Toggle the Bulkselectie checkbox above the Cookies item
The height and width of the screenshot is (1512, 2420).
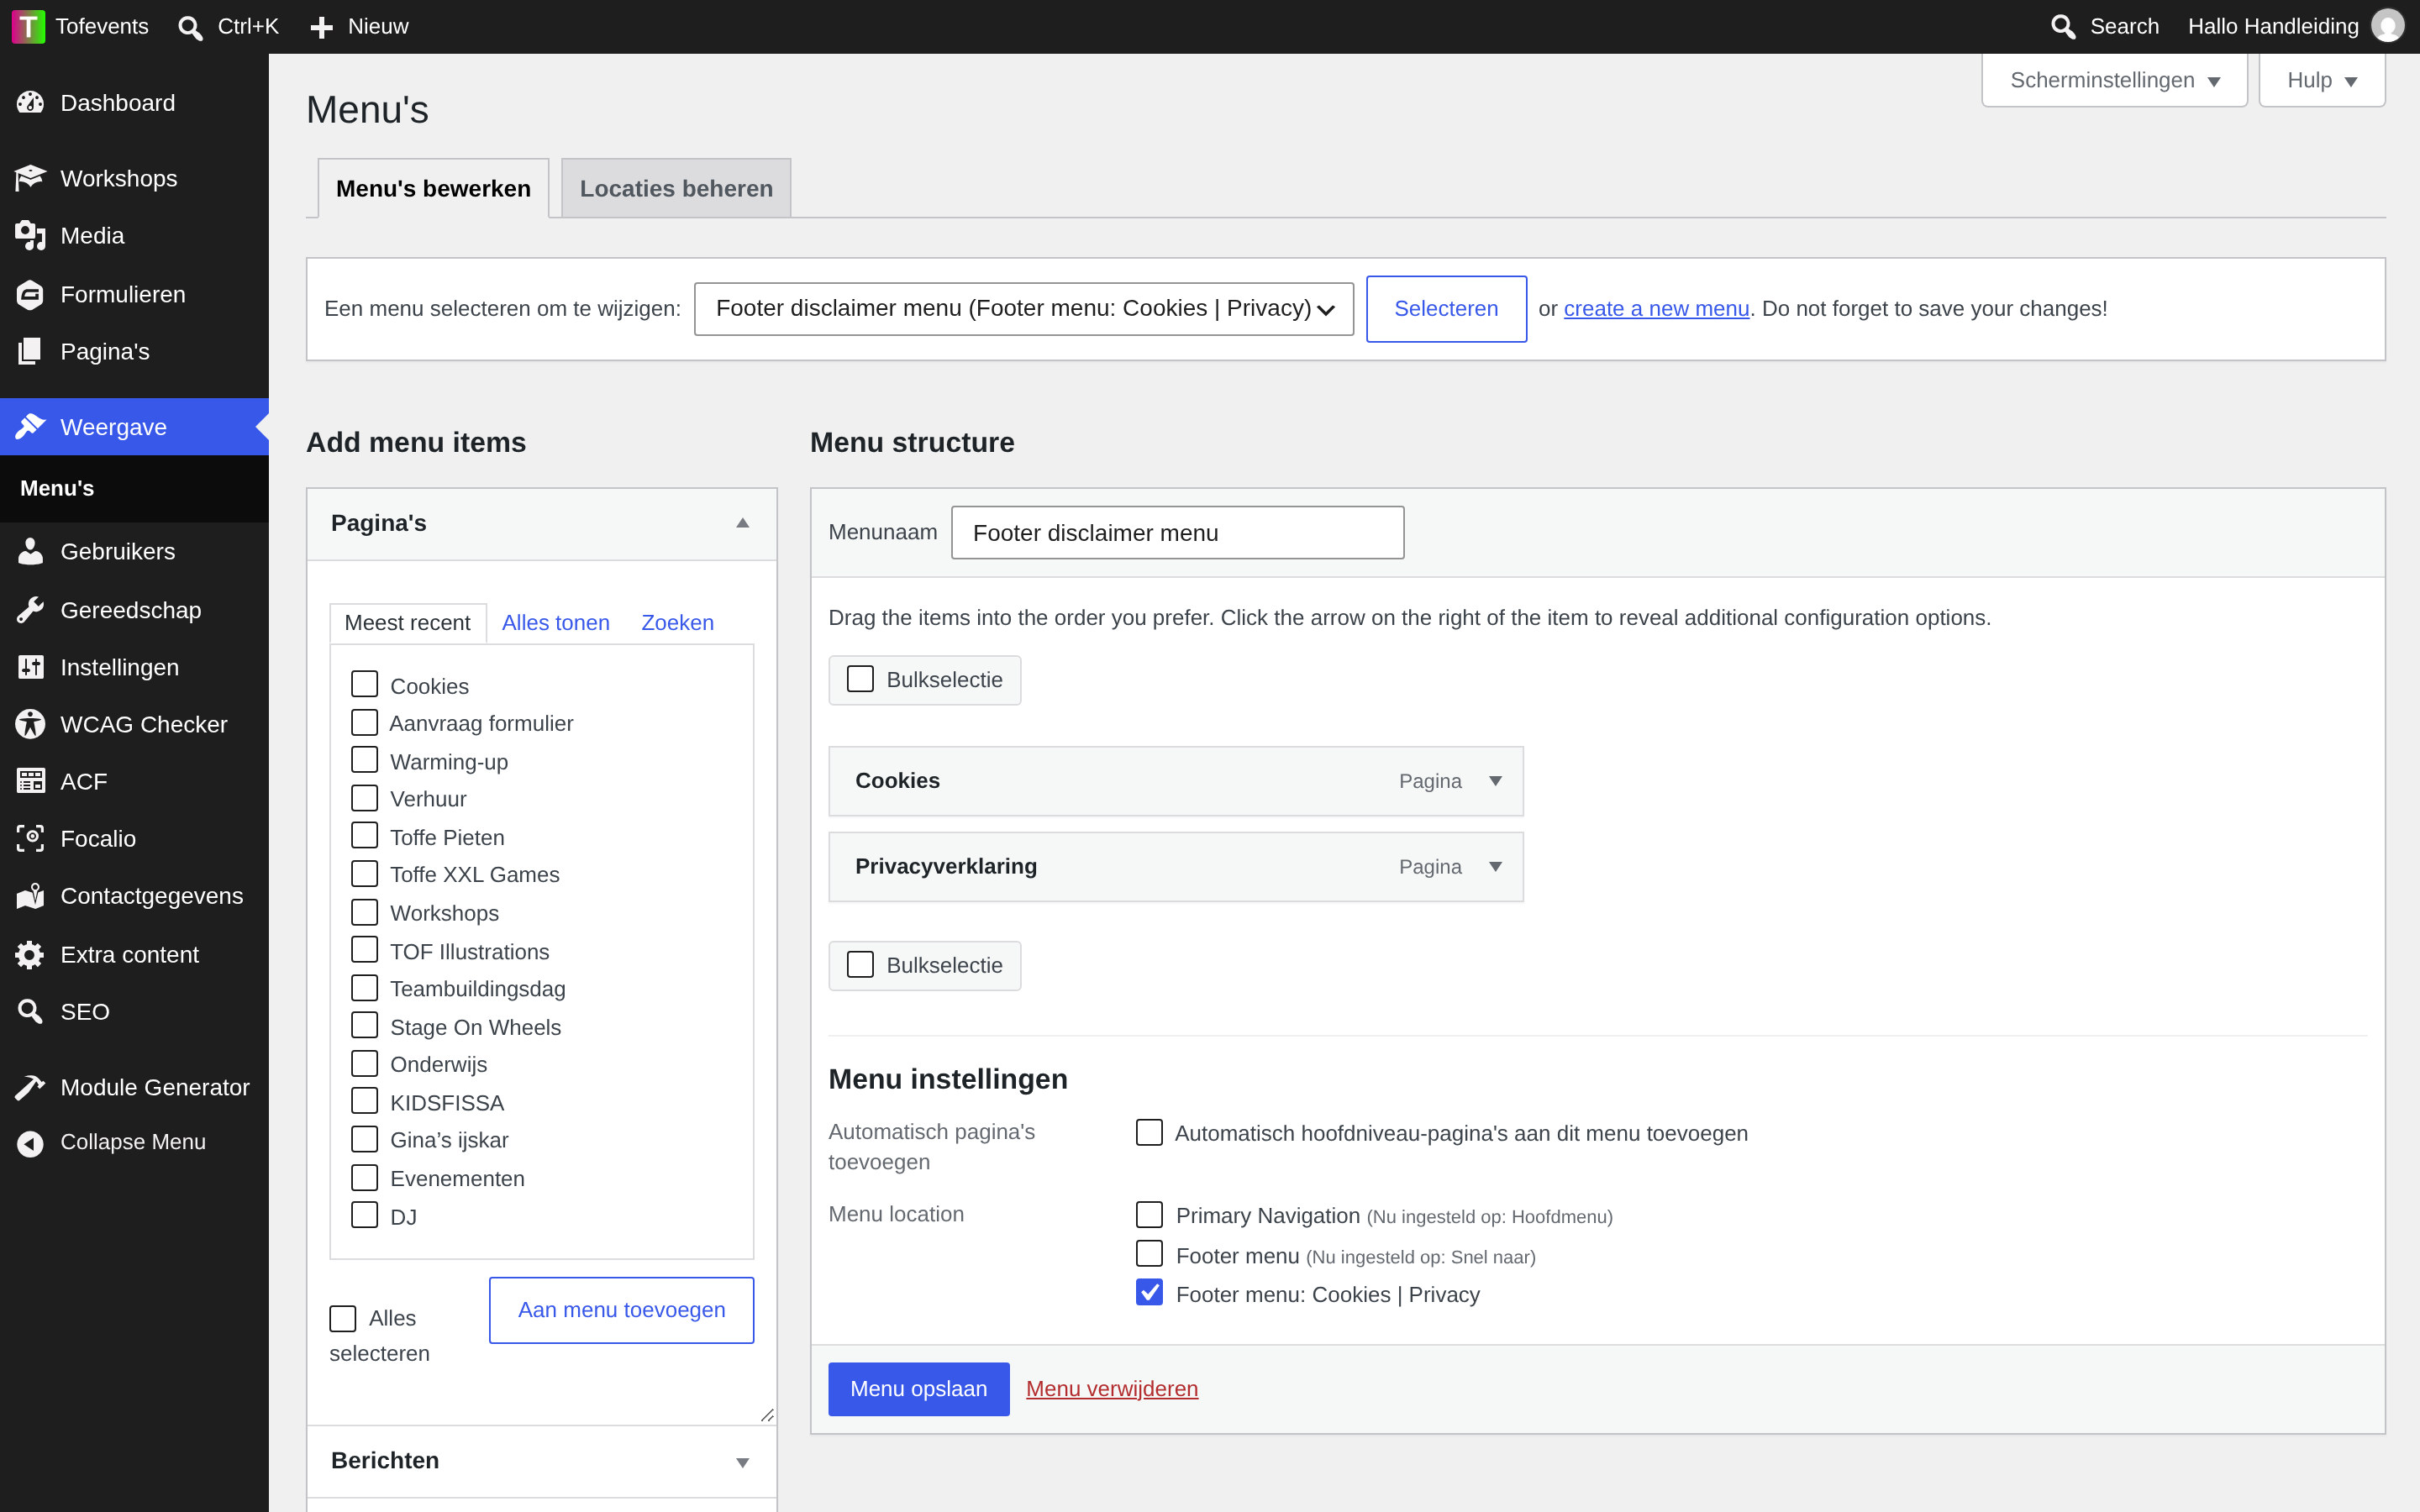click(860, 679)
